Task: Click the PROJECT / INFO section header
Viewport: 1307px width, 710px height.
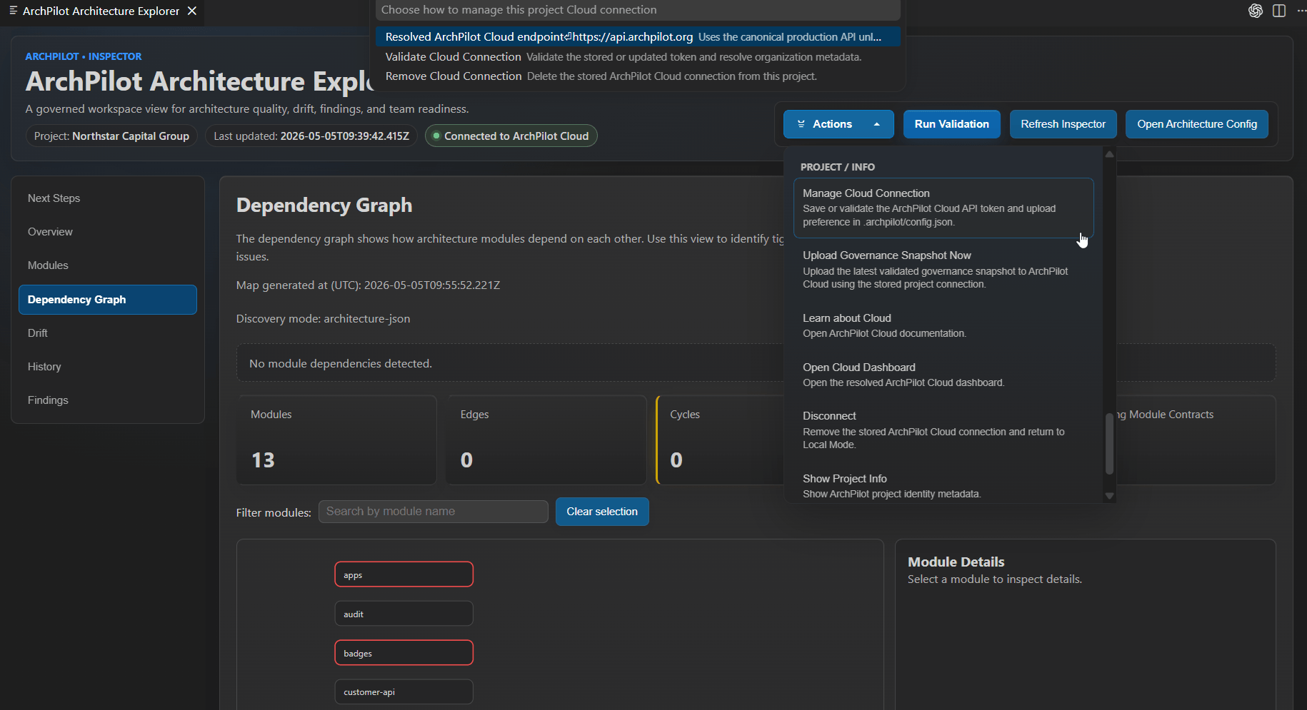Action: point(838,167)
